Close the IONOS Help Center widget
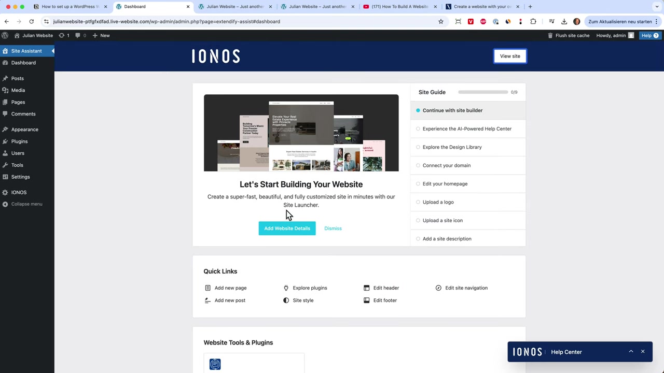Screen dimensions: 664x373 tap(643, 352)
